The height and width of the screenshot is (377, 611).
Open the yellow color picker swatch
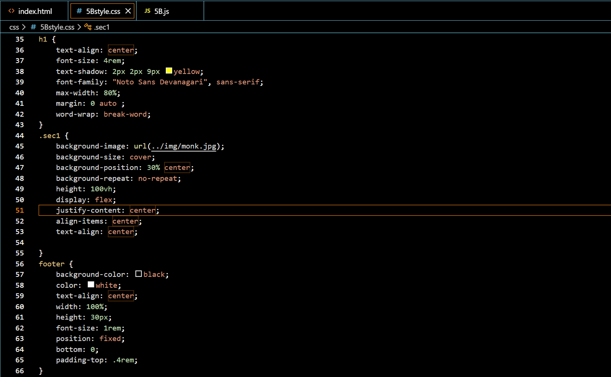tap(169, 71)
